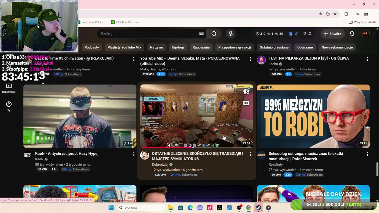Open the trophy icon in YouTube header
The height and width of the screenshot is (213, 379).
(x=305, y=34)
